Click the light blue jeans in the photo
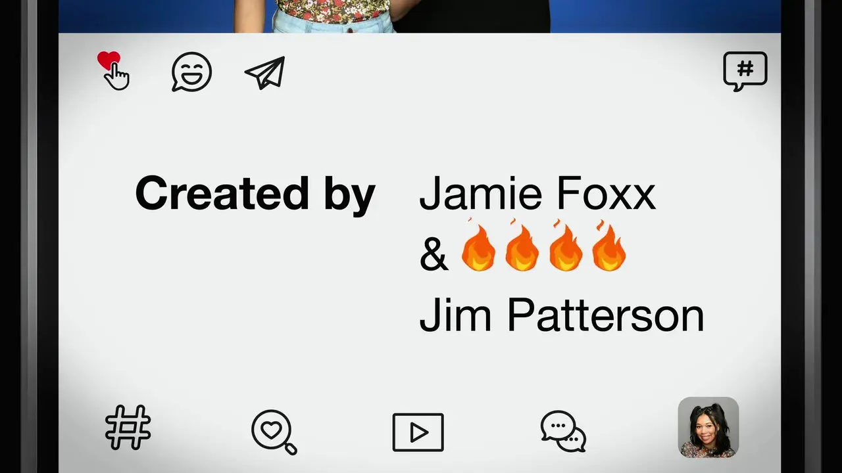Screen dimensions: 842x473 click(334, 26)
